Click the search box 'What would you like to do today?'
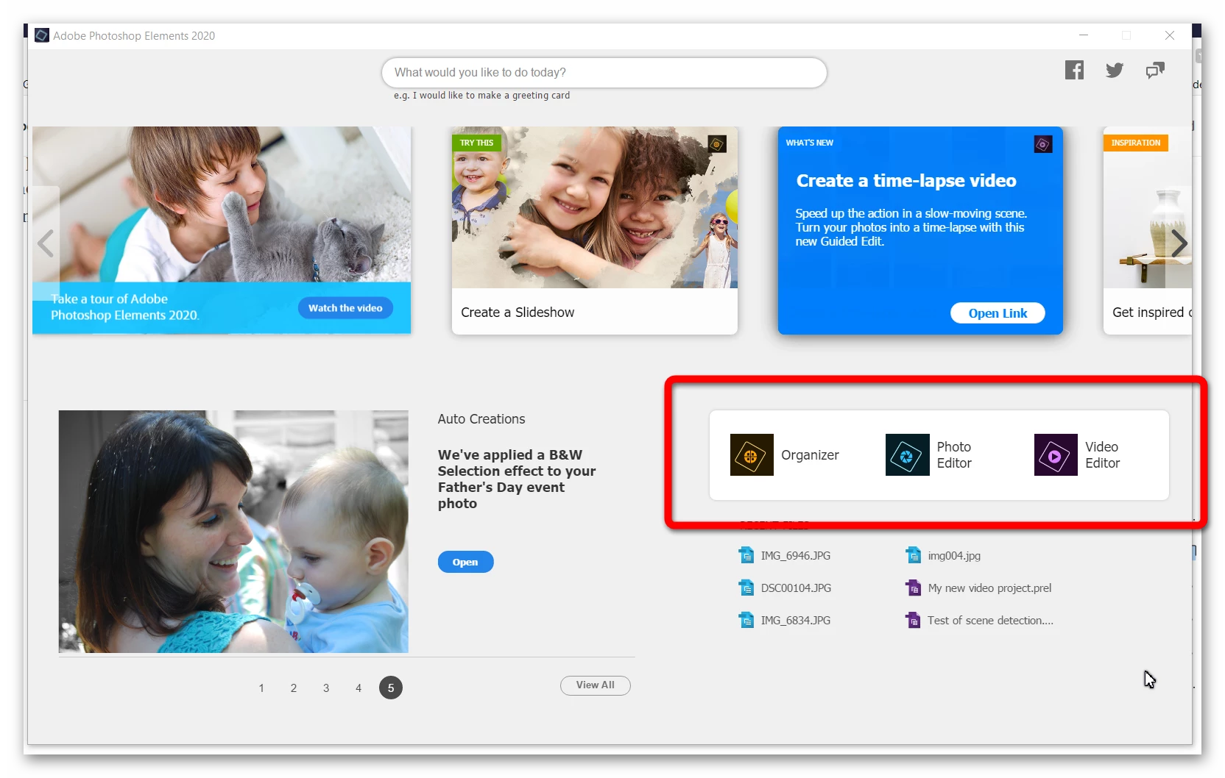The height and width of the screenshot is (778, 1225). [x=604, y=73]
